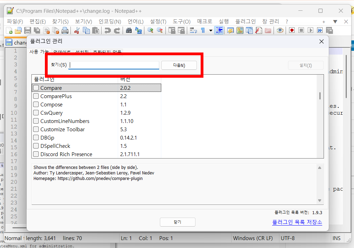Click the 설치(I) install button
Screen dimensions: 354x248
[x=306, y=65]
